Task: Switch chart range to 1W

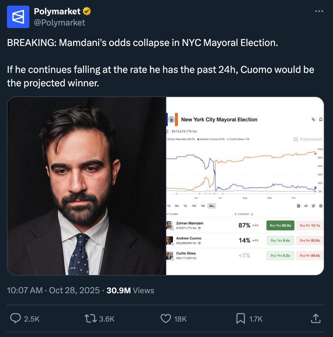Action: click(194, 206)
